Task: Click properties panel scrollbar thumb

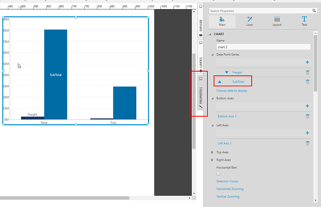Action: [x=315, y=63]
